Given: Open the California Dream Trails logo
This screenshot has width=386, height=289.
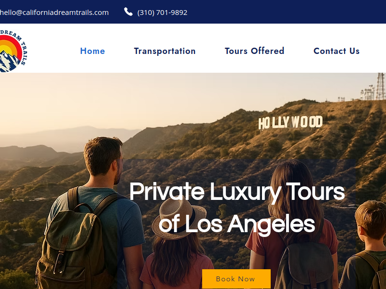Looking at the screenshot, I should point(13,51).
